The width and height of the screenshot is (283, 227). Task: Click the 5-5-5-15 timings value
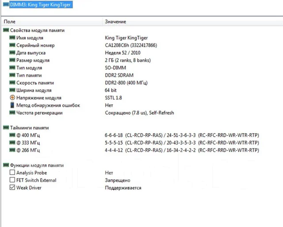coord(182,143)
